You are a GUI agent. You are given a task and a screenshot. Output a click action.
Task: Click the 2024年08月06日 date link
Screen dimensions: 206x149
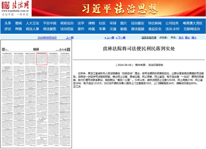(x=47, y=37)
